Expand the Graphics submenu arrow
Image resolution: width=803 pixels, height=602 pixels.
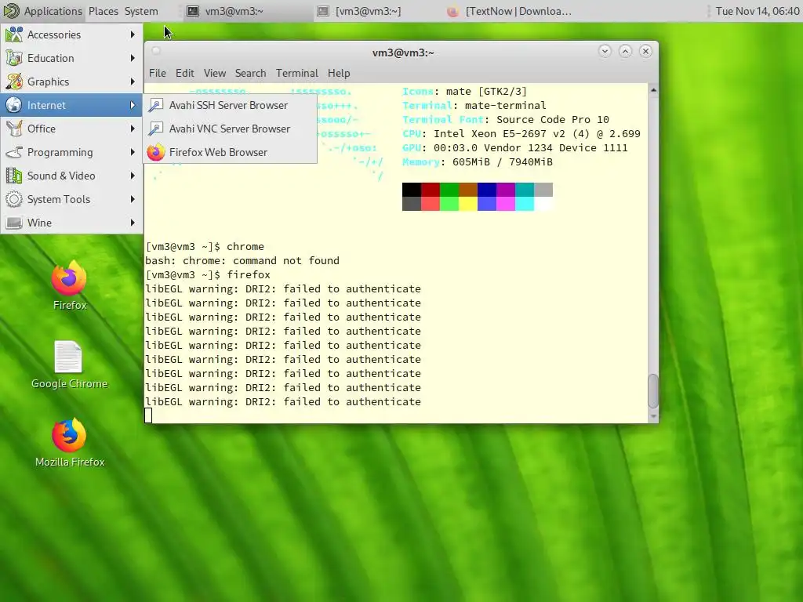(133, 82)
